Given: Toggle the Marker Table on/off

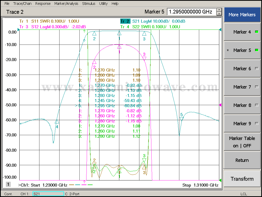Looking at the screenshot, I should (242, 142).
